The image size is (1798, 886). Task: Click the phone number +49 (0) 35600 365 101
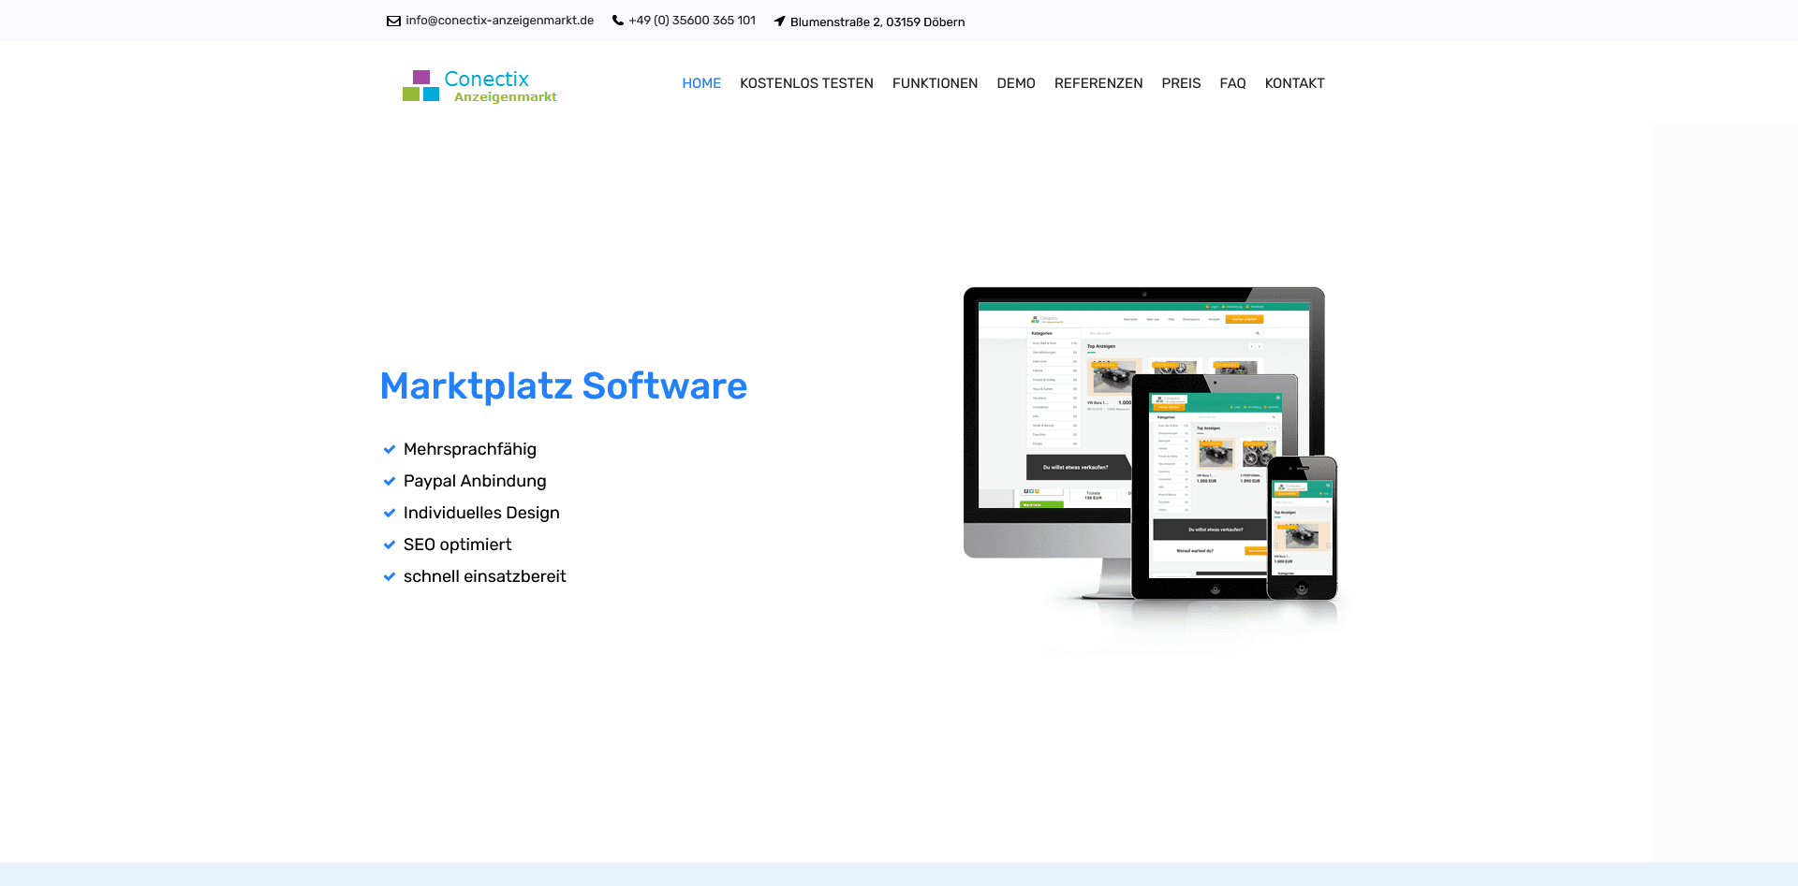[692, 21]
